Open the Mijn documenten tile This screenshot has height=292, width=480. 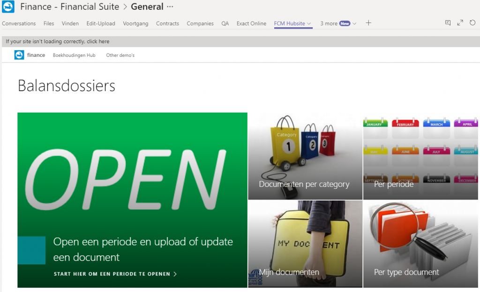[305, 244]
